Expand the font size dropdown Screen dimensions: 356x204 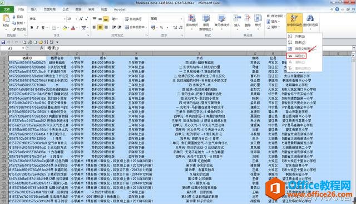tap(76, 19)
